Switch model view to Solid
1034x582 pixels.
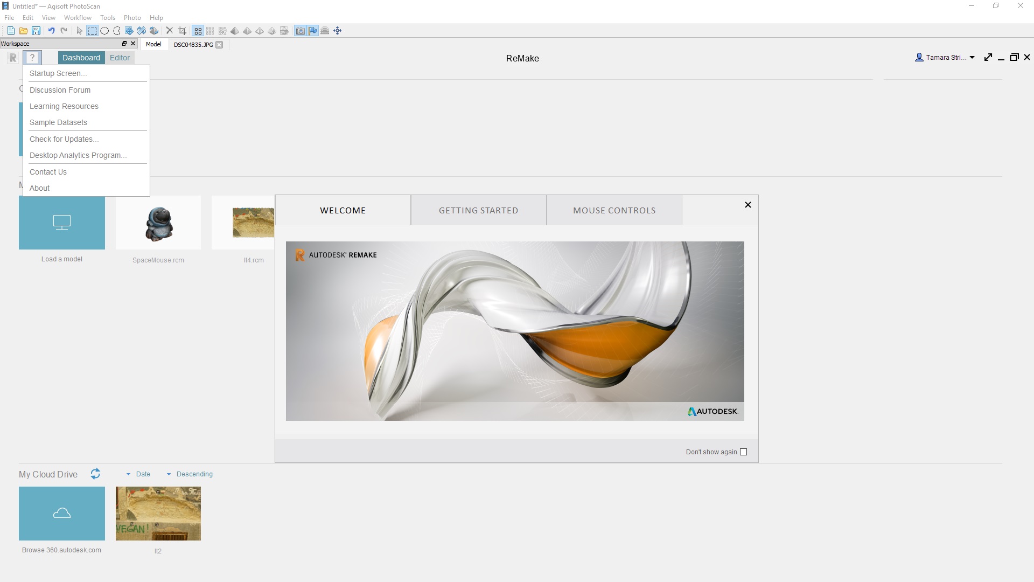(247, 31)
